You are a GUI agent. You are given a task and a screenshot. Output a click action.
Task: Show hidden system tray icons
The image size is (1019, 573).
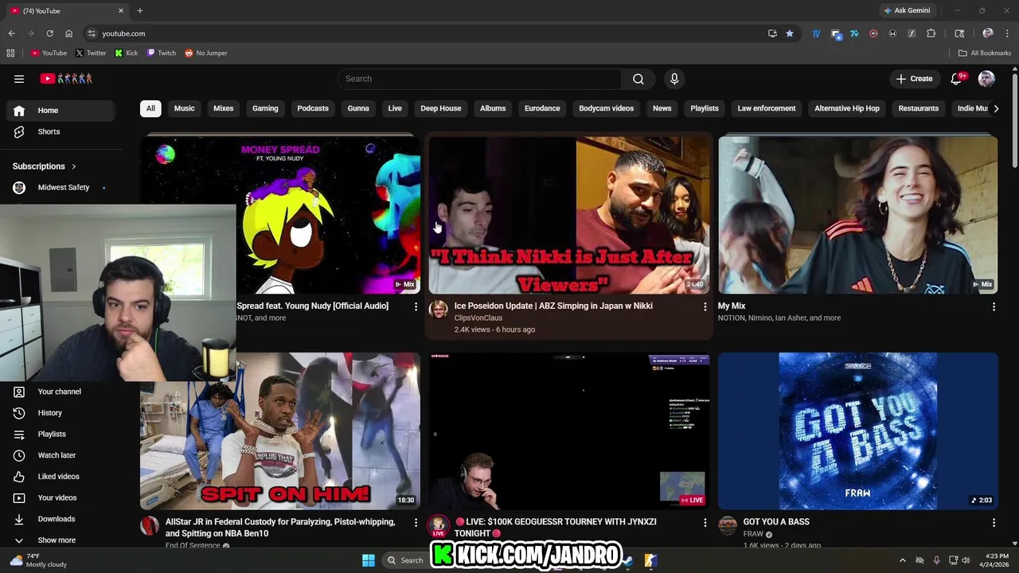pos(902,560)
